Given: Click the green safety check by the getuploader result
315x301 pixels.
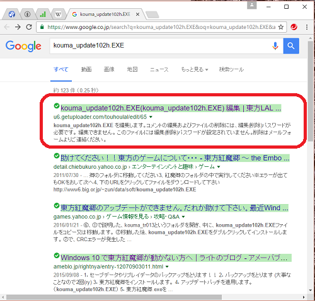Looking at the screenshot, I should point(57,106).
